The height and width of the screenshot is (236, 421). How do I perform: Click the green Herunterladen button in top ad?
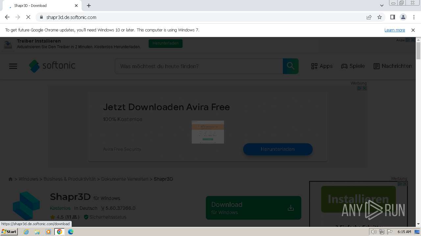tap(165, 43)
